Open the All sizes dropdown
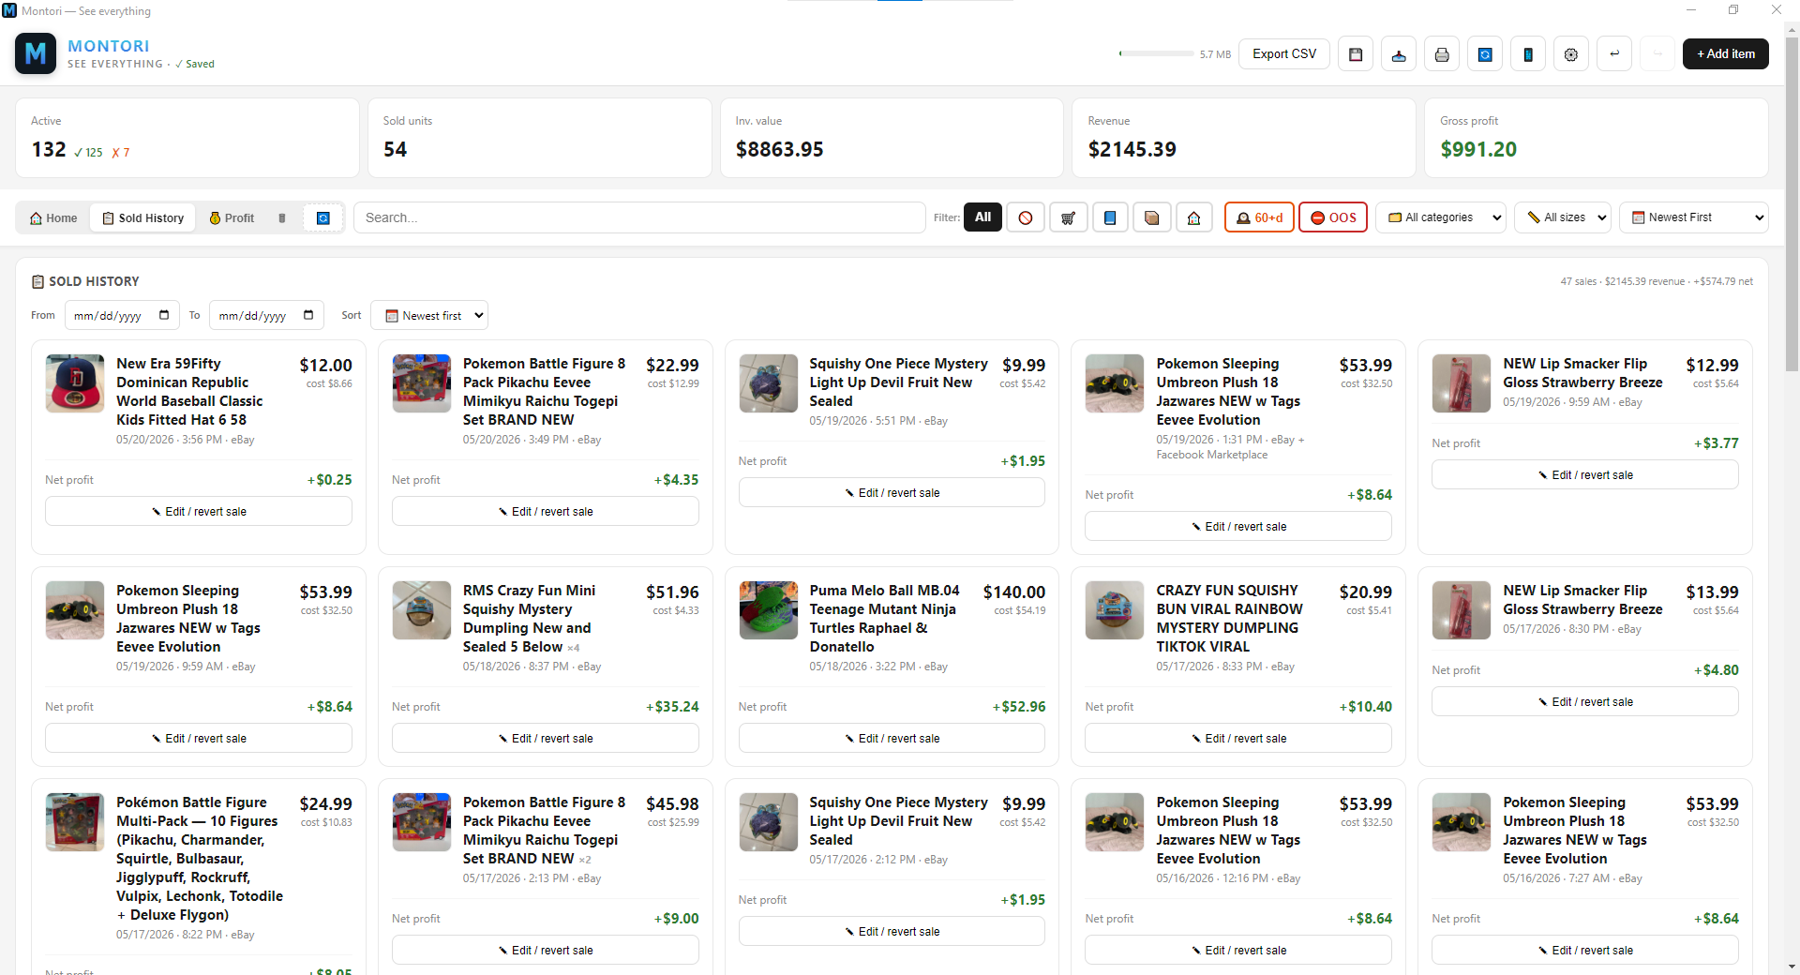The image size is (1800, 975). (1563, 217)
